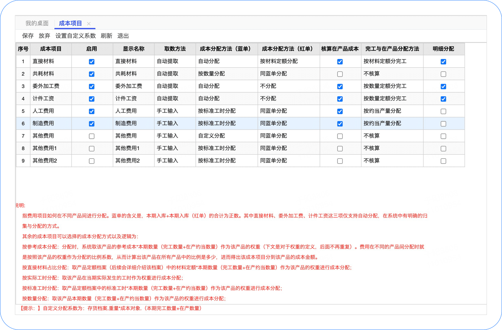Enable the 启用 checkbox for 其他费用2
This screenshot has height=330, width=502.
[x=92, y=161]
